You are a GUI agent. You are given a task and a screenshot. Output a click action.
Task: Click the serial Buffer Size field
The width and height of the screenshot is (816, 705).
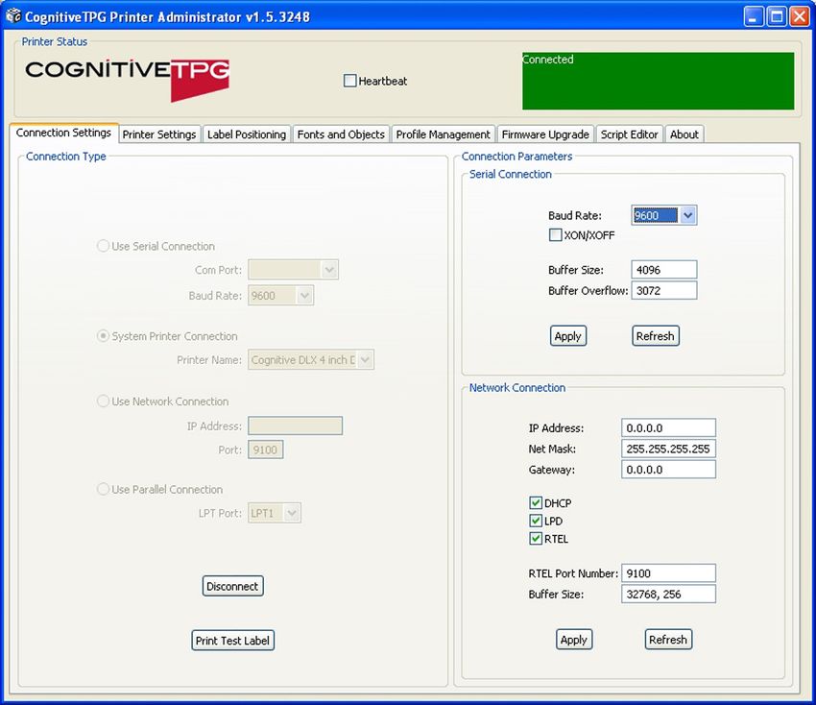(x=664, y=270)
